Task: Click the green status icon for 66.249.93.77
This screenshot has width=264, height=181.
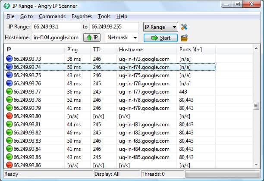Action: pos(9,91)
